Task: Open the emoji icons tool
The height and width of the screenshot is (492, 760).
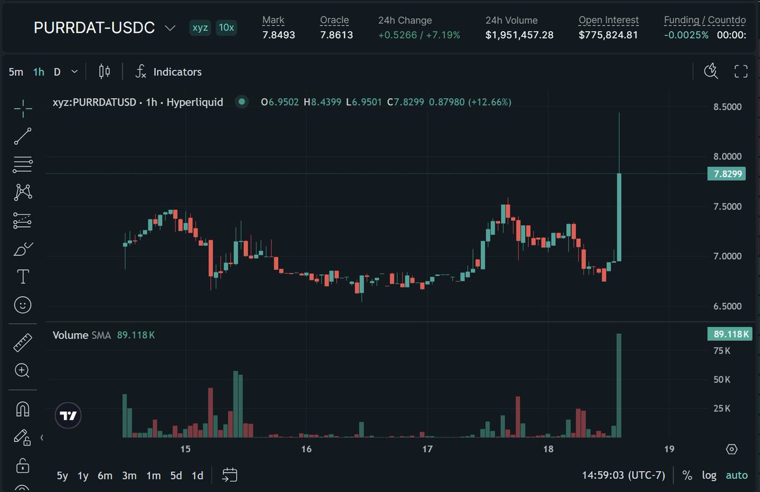Action: [23, 305]
